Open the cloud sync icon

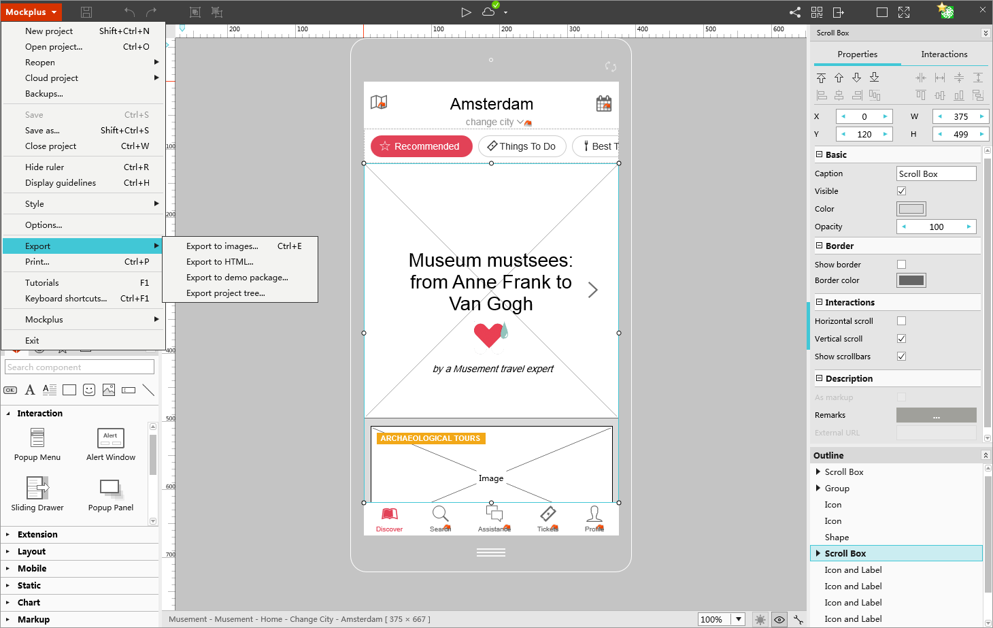tap(488, 12)
